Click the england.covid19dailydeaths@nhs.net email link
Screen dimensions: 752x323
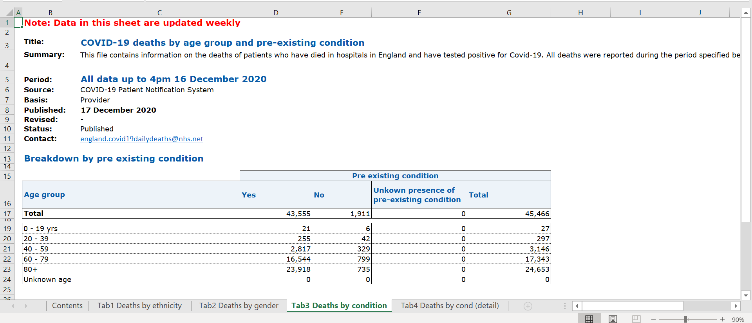(x=142, y=139)
